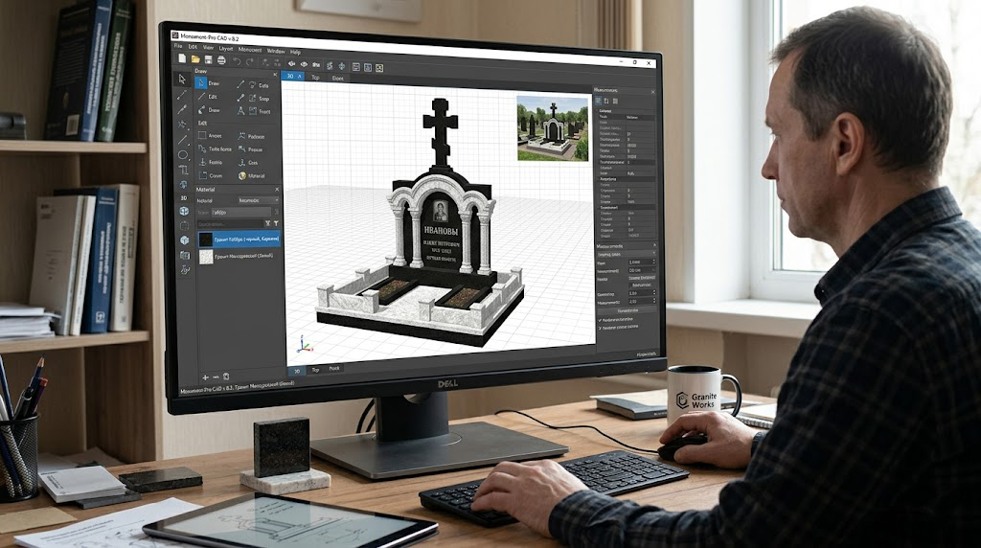
Task: Click the material search field
Action: pos(229,223)
